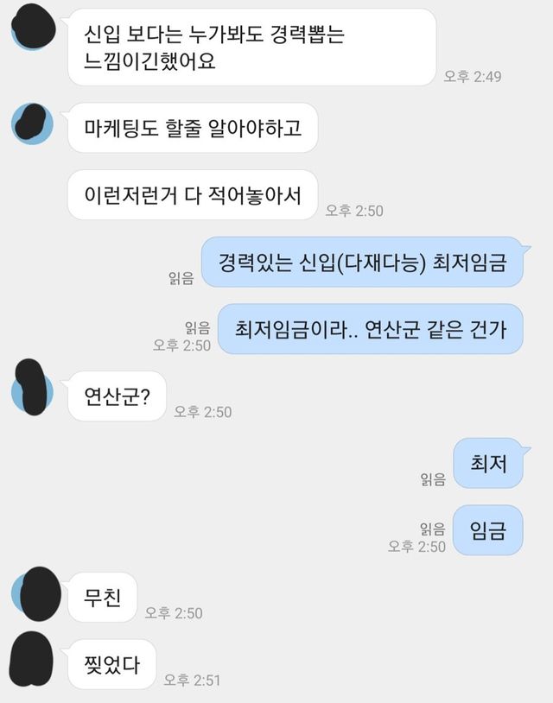Select the 무친 message bubble
The height and width of the screenshot is (703, 553).
click(102, 597)
